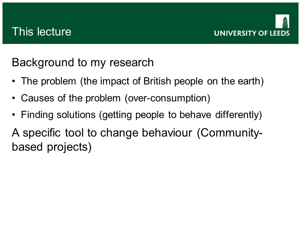Click the word 'differently)' in third bullet
The image size is (301, 226).
click(x=239, y=115)
